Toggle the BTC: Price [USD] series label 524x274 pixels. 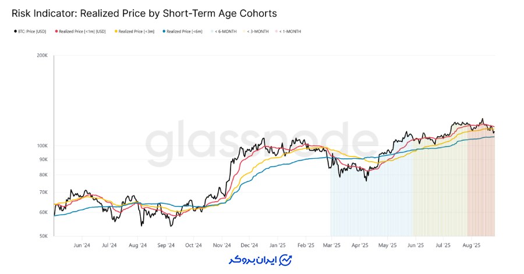click(x=33, y=31)
